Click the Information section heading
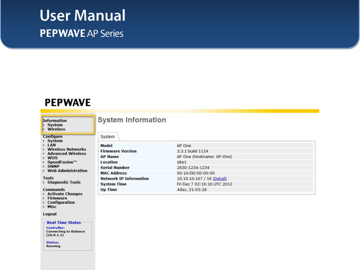Viewport: 360px width, 270px height. coord(55,121)
